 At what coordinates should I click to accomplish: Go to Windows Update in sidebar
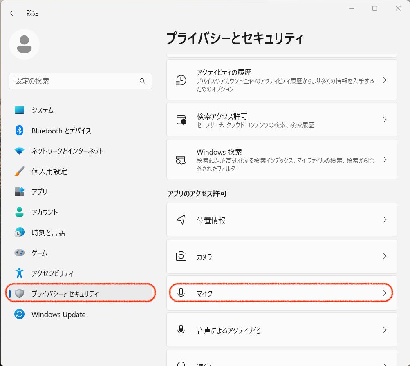(x=80, y=314)
